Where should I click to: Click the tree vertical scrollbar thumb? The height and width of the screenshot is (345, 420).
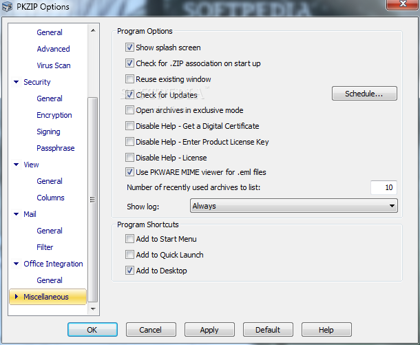click(93, 200)
